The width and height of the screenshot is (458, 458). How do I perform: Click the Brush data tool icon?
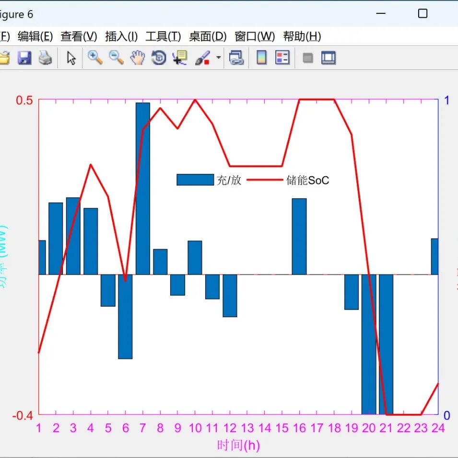[202, 58]
